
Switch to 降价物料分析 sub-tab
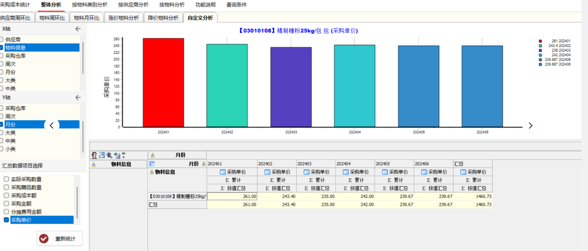pos(163,18)
